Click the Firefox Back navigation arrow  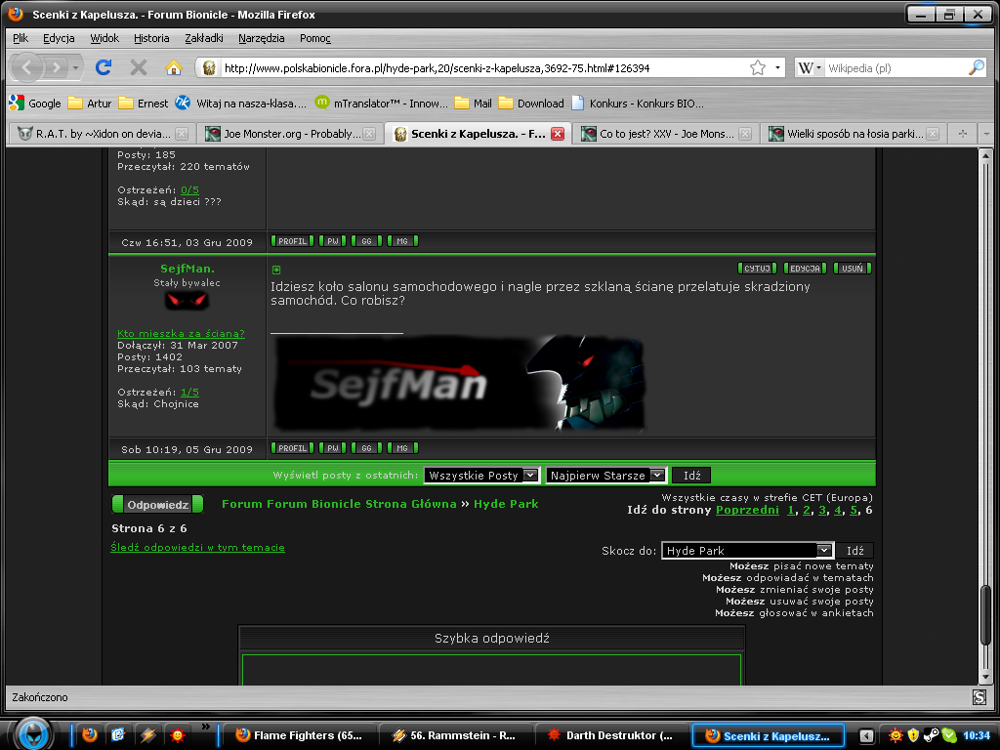(x=26, y=67)
